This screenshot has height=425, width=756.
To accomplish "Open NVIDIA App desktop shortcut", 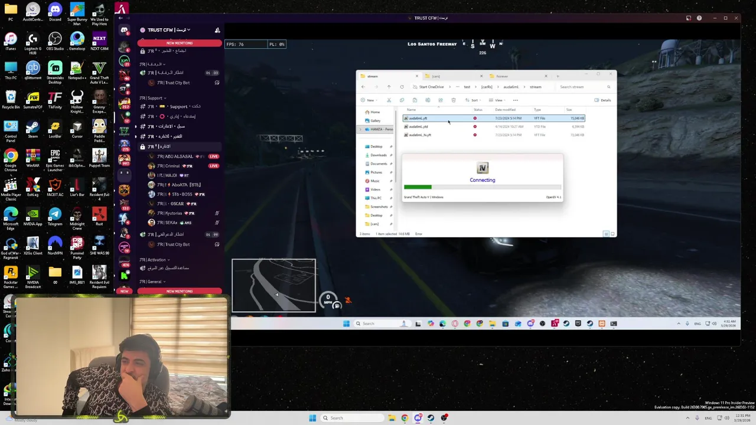I will pyautogui.click(x=32, y=216).
